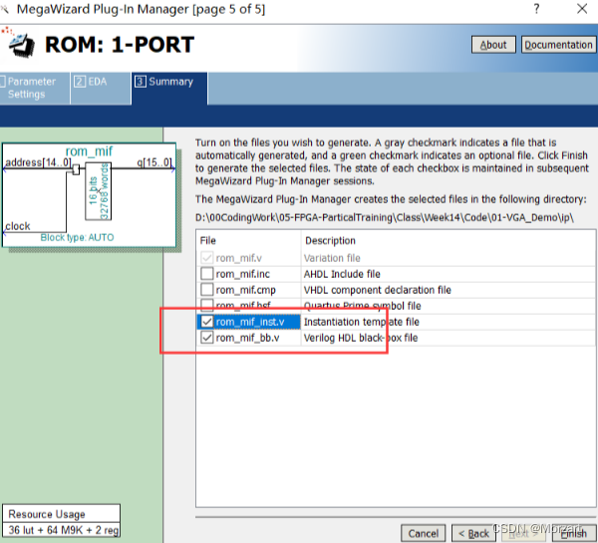The width and height of the screenshot is (598, 543).
Task: Click Finish to generate files
Action: [573, 533]
